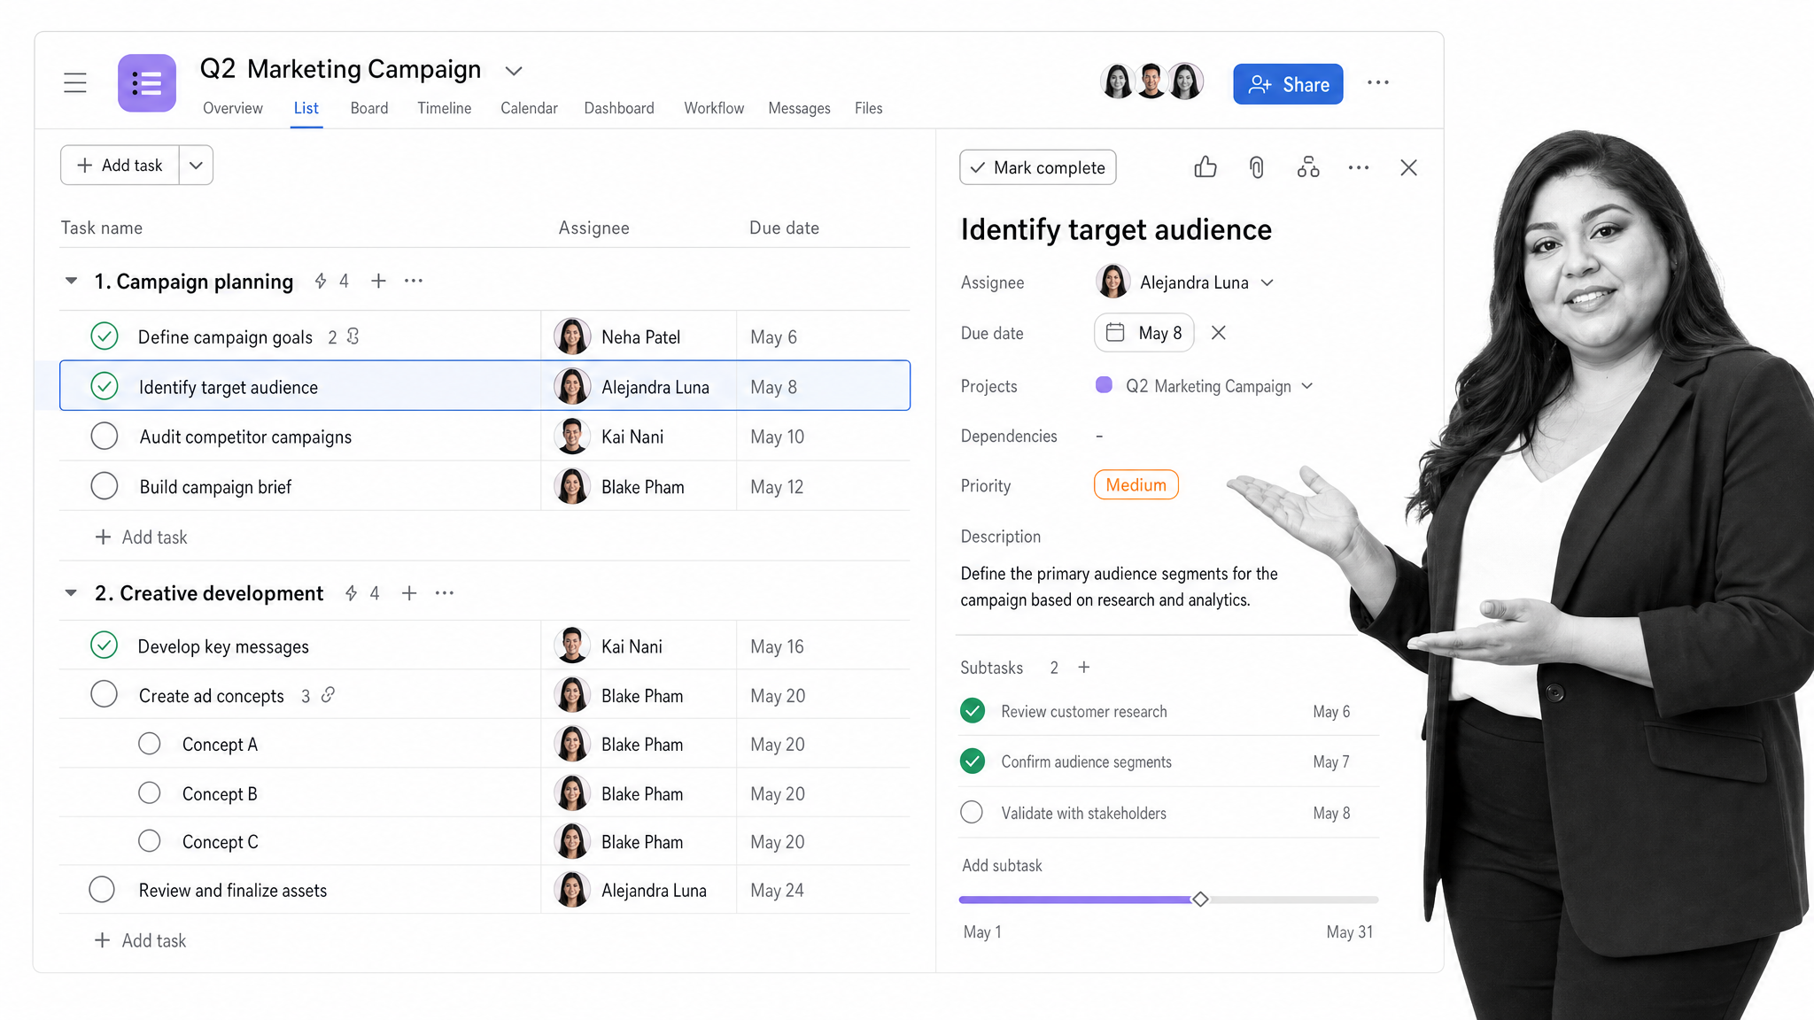Open the Messages tab
This screenshot has height=1020, width=1814.
(799, 108)
